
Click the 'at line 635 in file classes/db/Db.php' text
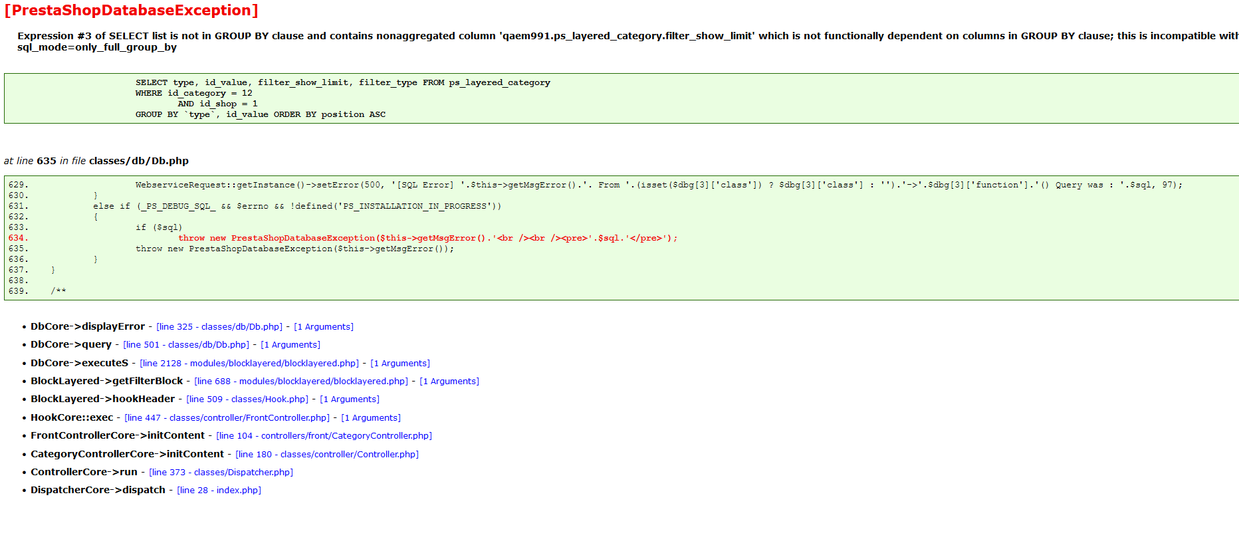click(96, 161)
